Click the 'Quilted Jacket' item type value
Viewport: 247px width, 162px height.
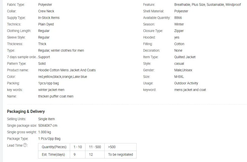click(x=185, y=57)
